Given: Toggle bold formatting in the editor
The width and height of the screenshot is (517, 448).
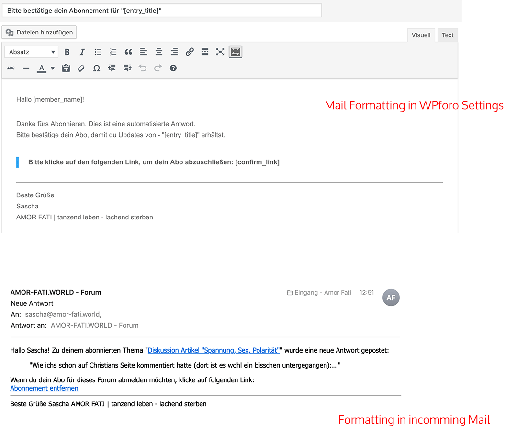Looking at the screenshot, I should [67, 52].
